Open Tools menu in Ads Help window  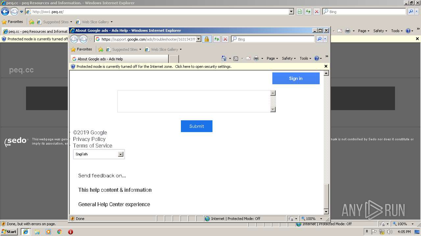(305, 58)
